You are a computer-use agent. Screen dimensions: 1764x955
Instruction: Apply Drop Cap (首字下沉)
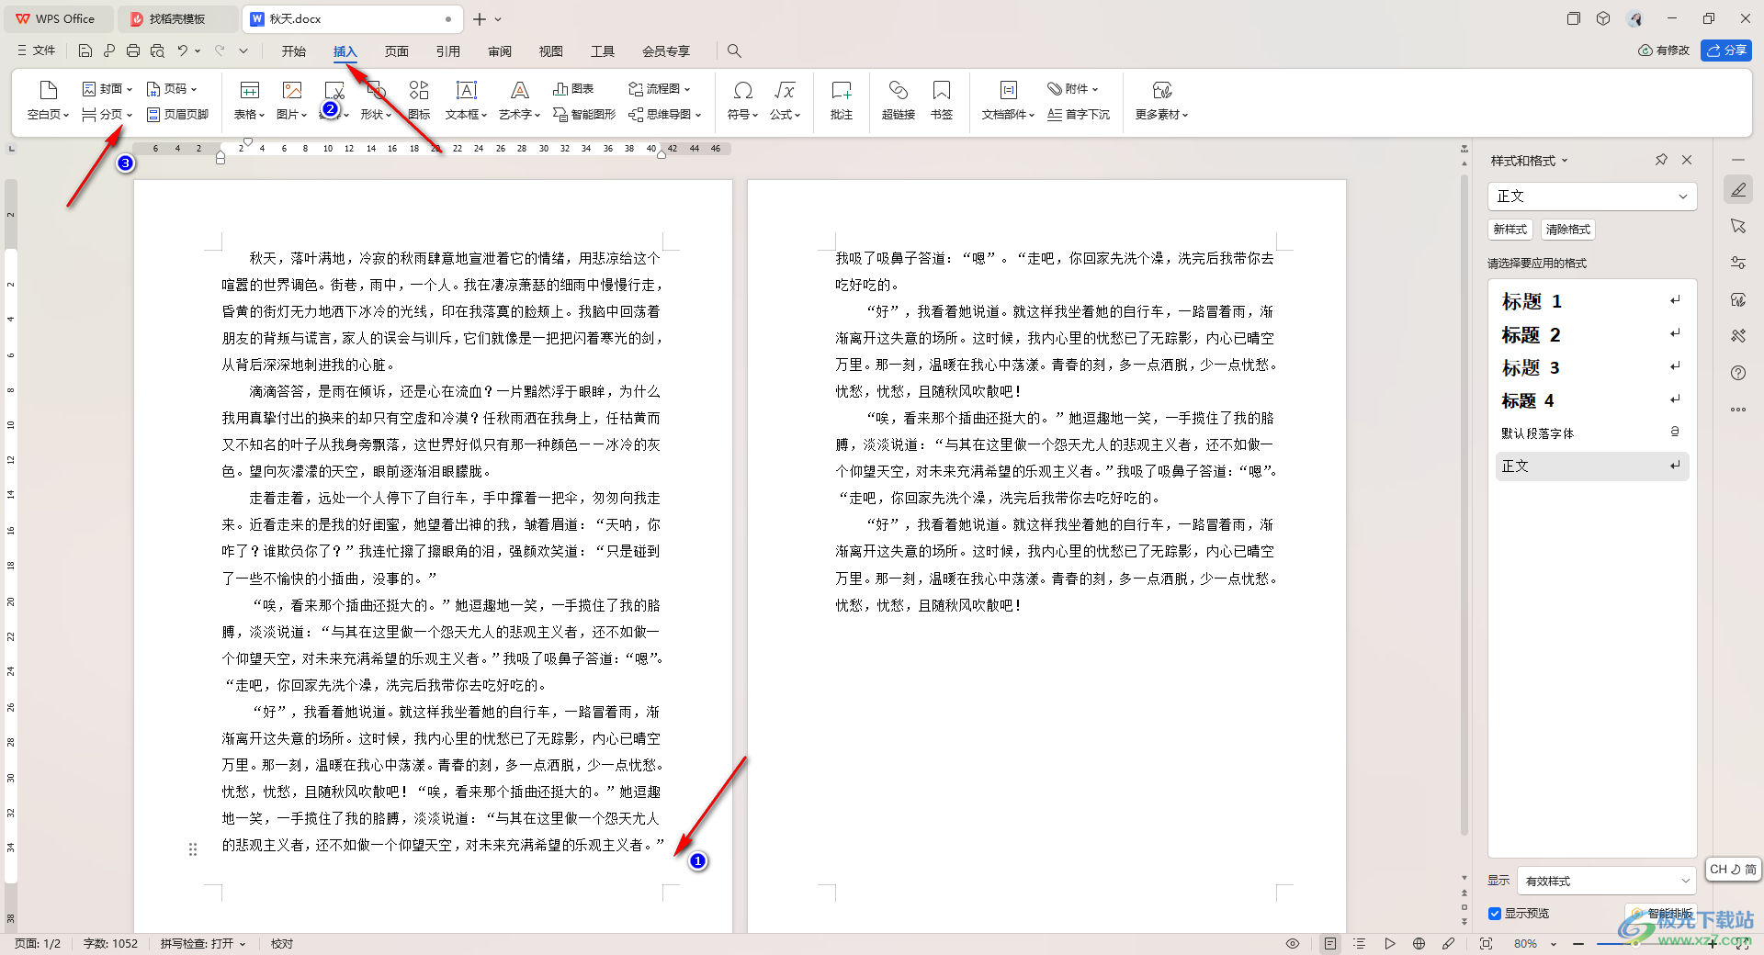[x=1079, y=115]
